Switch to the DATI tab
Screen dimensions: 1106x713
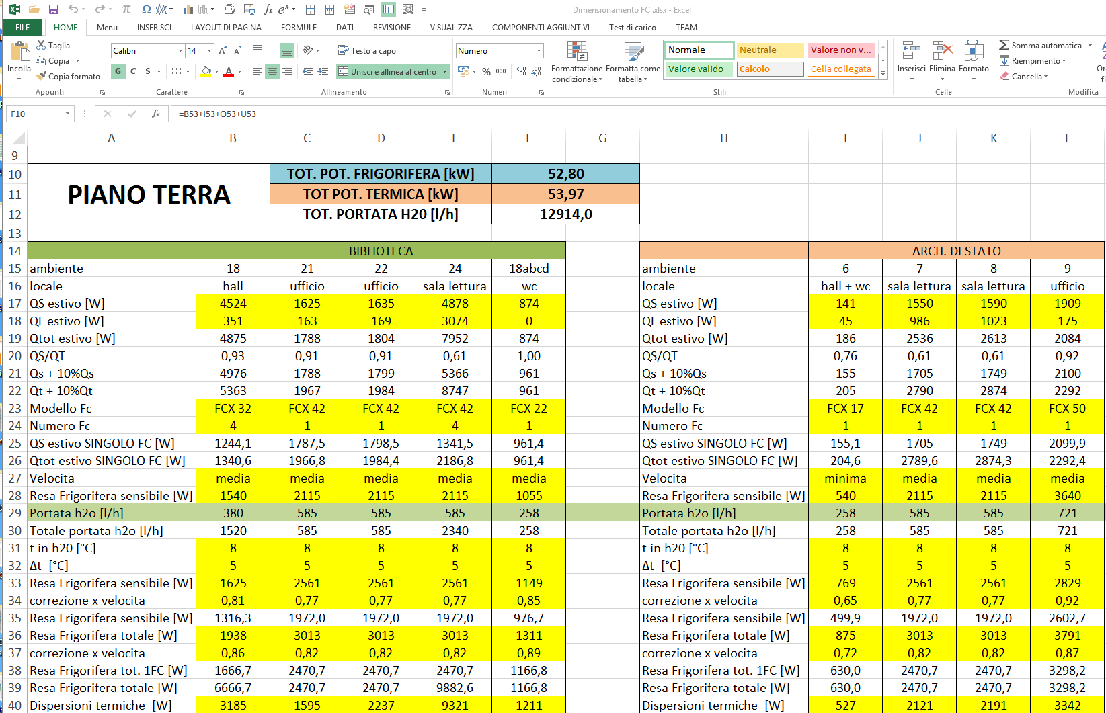[x=345, y=27]
